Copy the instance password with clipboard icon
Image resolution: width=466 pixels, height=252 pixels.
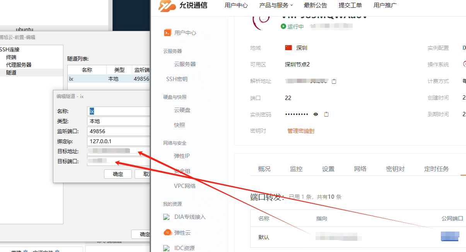click(x=326, y=114)
